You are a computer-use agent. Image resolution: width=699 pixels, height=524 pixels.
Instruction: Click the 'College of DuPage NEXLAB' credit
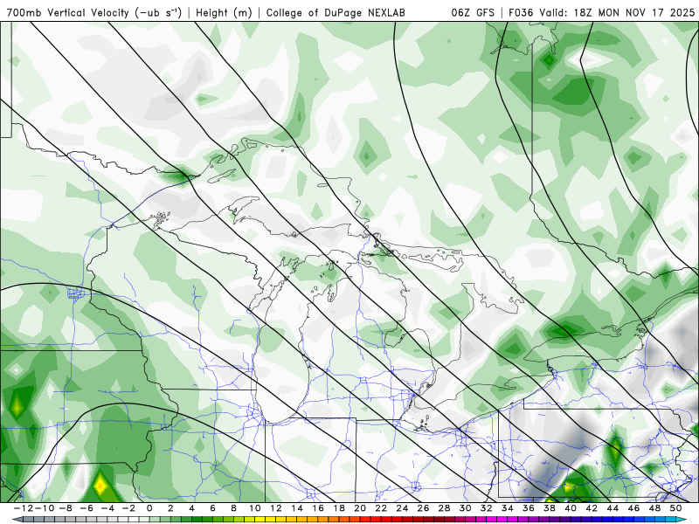[336, 13]
